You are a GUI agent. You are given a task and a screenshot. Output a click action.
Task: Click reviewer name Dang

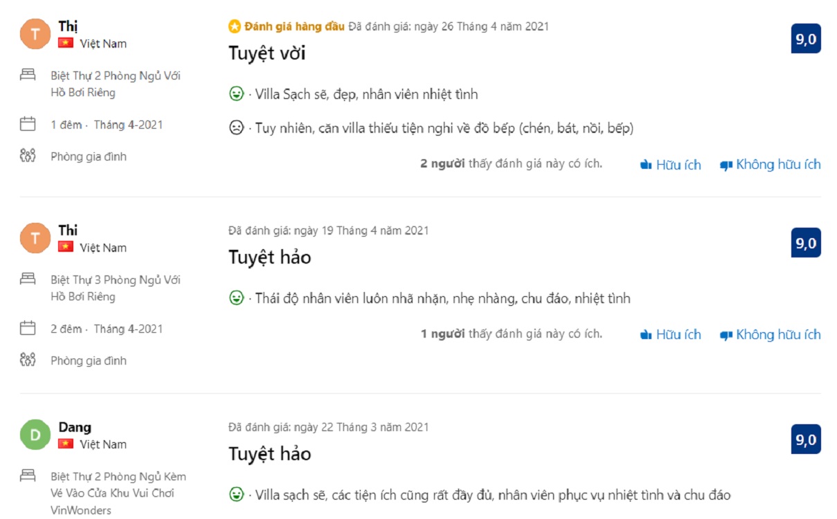pos(75,427)
